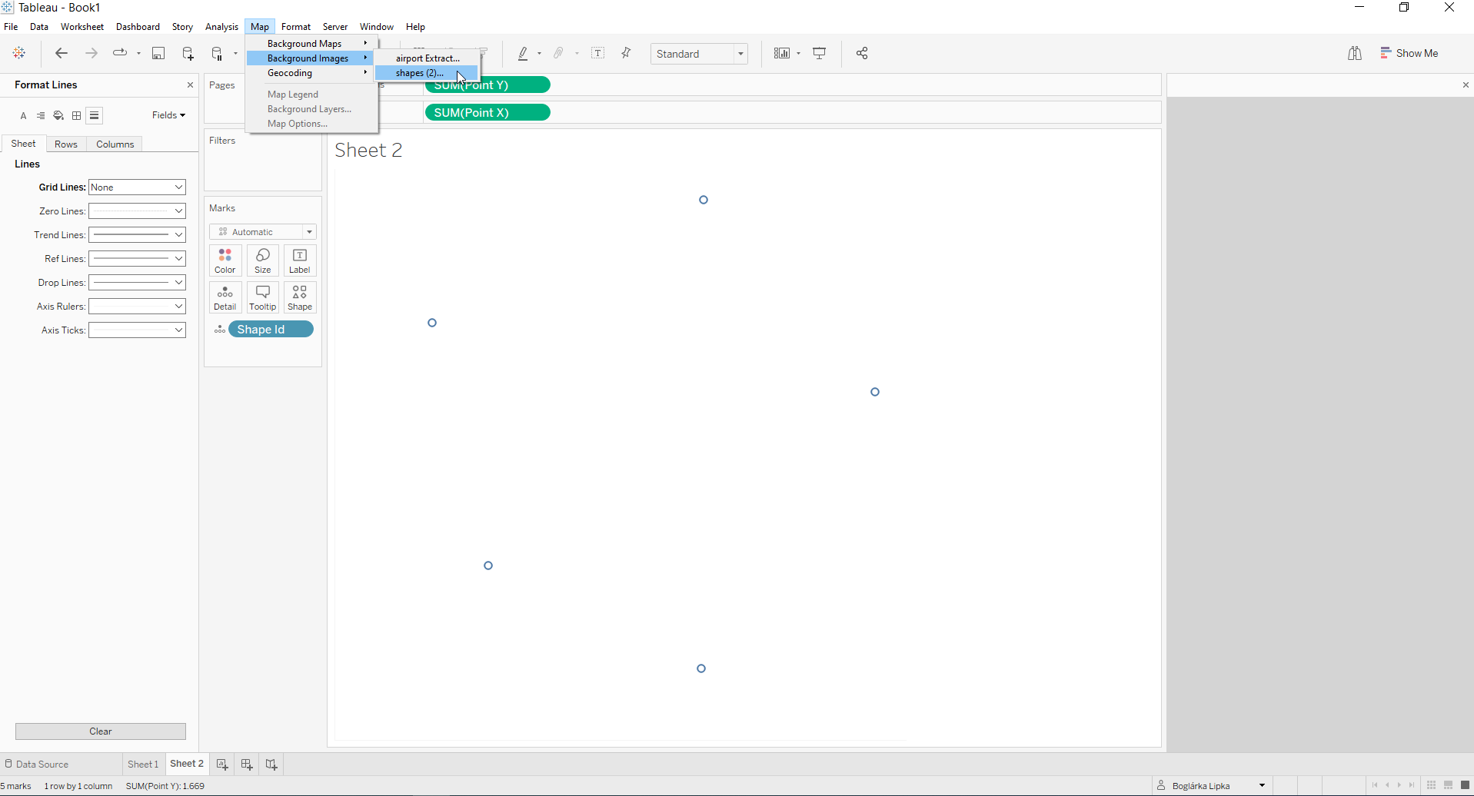
Task: Redo with the forward arrow icon
Action: tap(92, 53)
